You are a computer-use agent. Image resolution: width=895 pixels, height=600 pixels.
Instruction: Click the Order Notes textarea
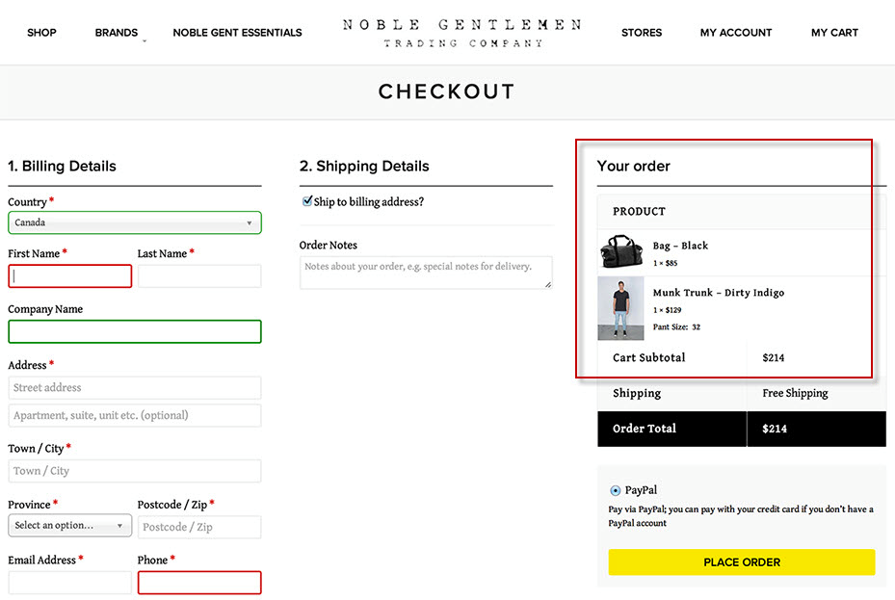[426, 273]
